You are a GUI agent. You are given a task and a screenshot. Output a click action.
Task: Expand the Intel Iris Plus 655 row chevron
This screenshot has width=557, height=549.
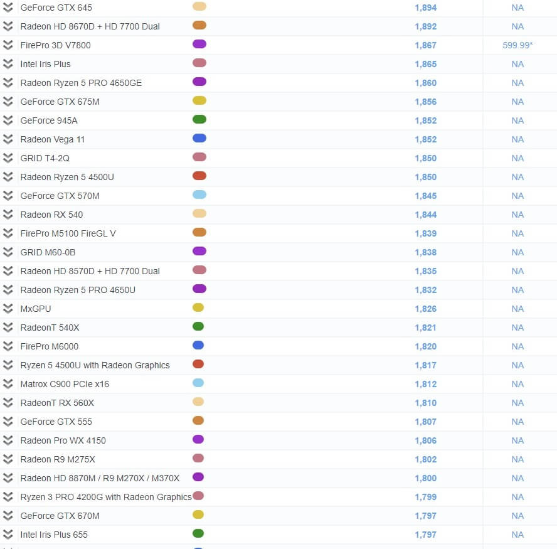(x=8, y=535)
